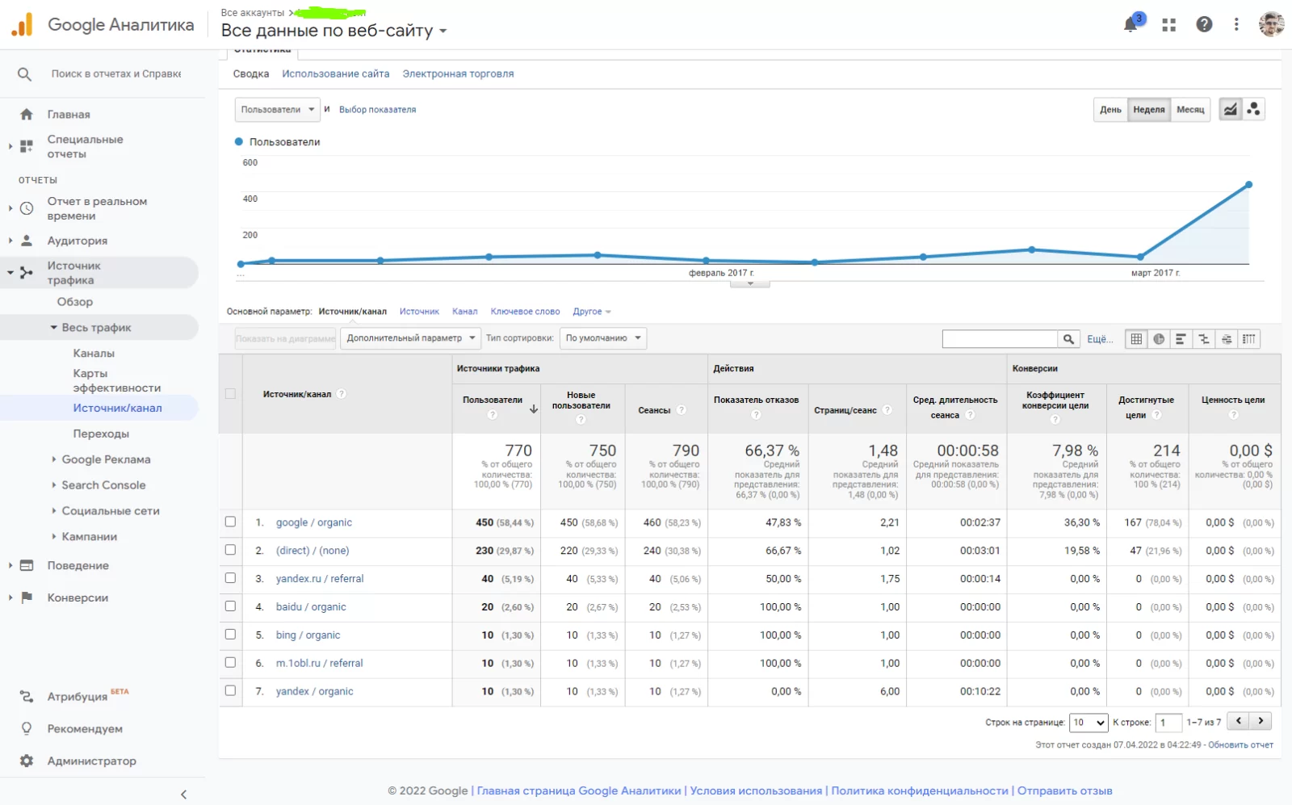
Task: Open the three-dot options menu
Action: [1236, 24]
